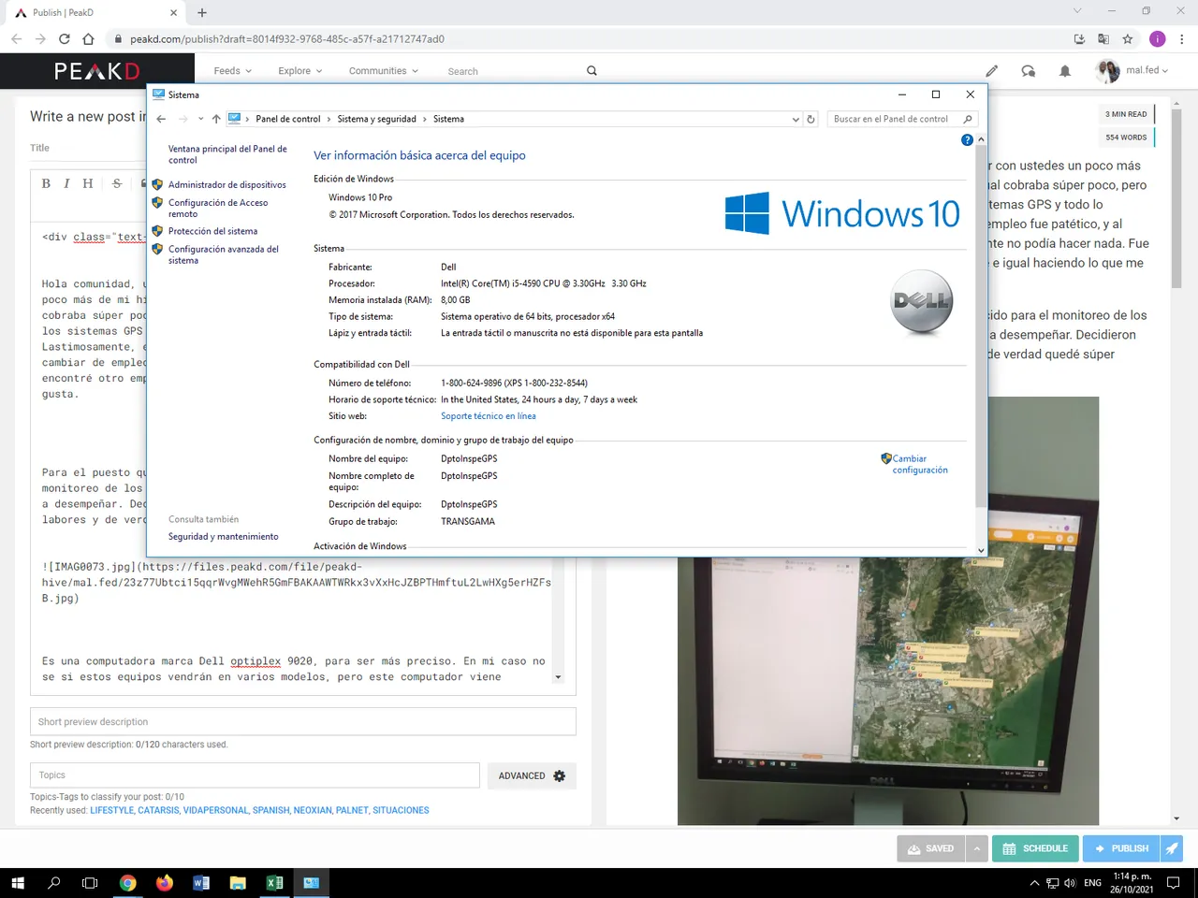
Task: Open the Windows action center notifications icon
Action: 1174,882
